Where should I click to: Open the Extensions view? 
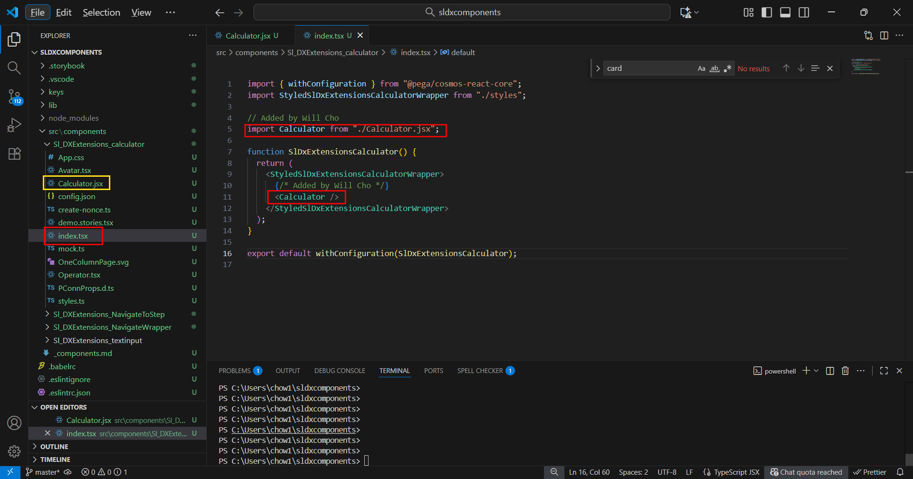[14, 153]
